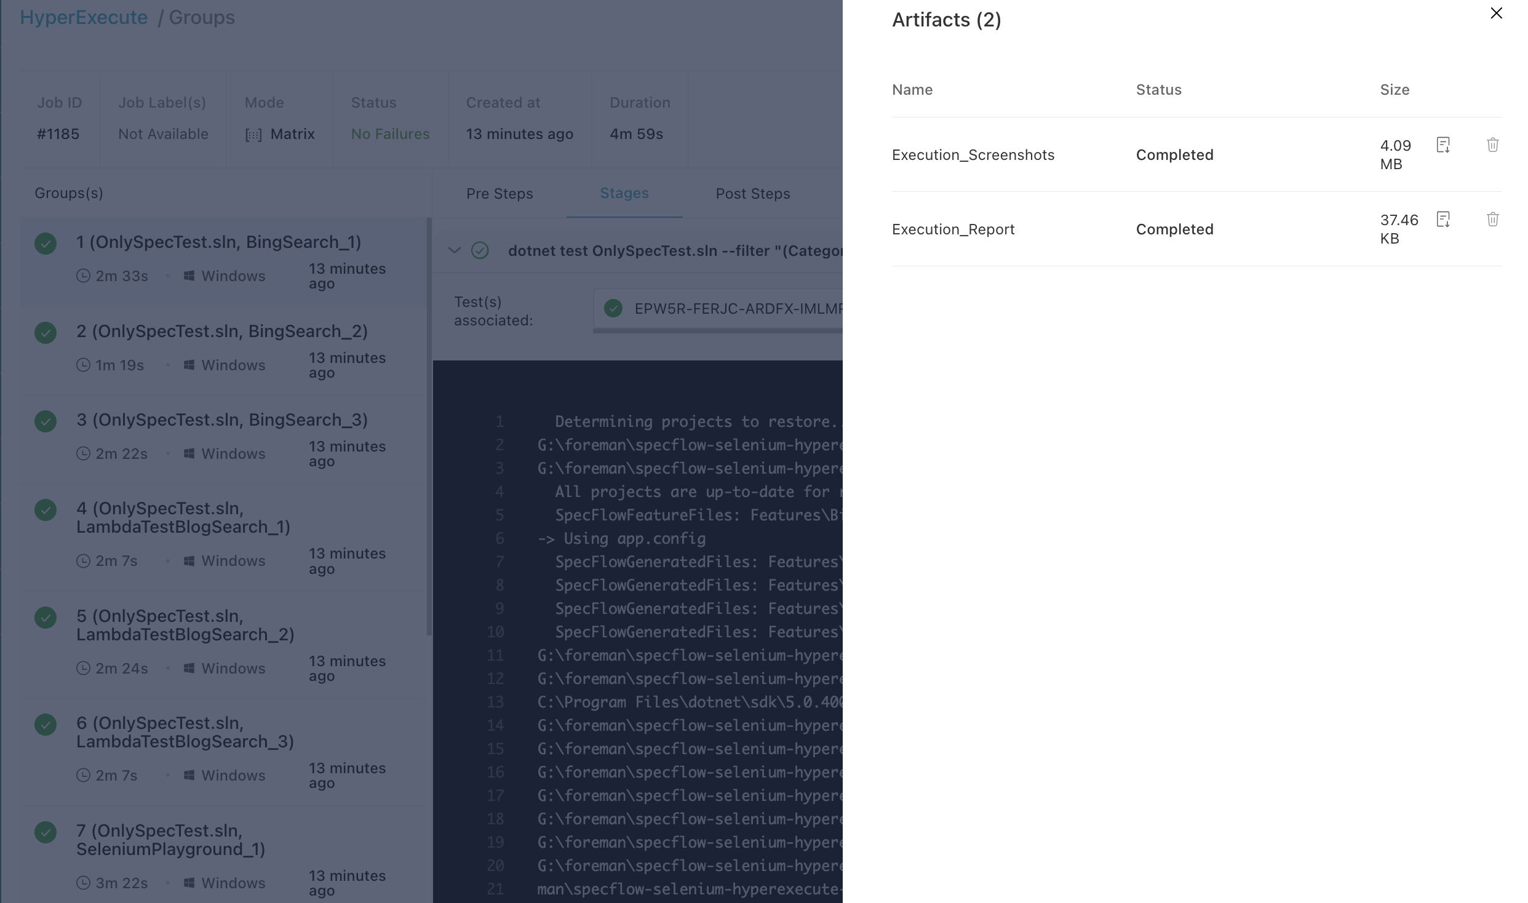Click green check icon of BingSearch_2 group
This screenshot has width=1528, height=903.
(x=46, y=333)
